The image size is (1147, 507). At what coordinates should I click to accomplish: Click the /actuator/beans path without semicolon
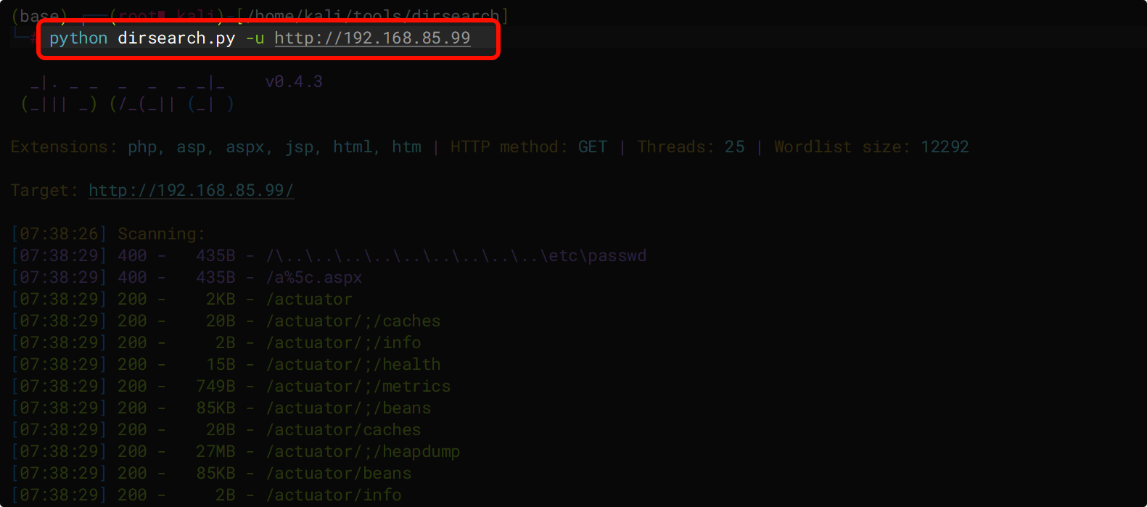(x=338, y=474)
